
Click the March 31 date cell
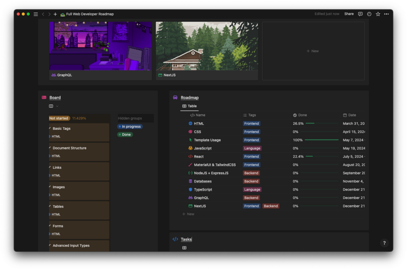pyautogui.click(x=354, y=123)
